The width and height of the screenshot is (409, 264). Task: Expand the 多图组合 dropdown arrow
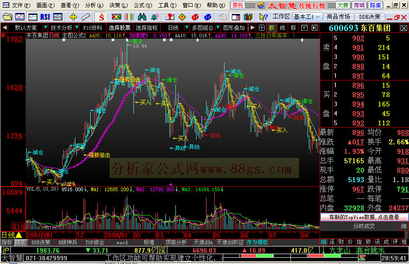coord(218,27)
